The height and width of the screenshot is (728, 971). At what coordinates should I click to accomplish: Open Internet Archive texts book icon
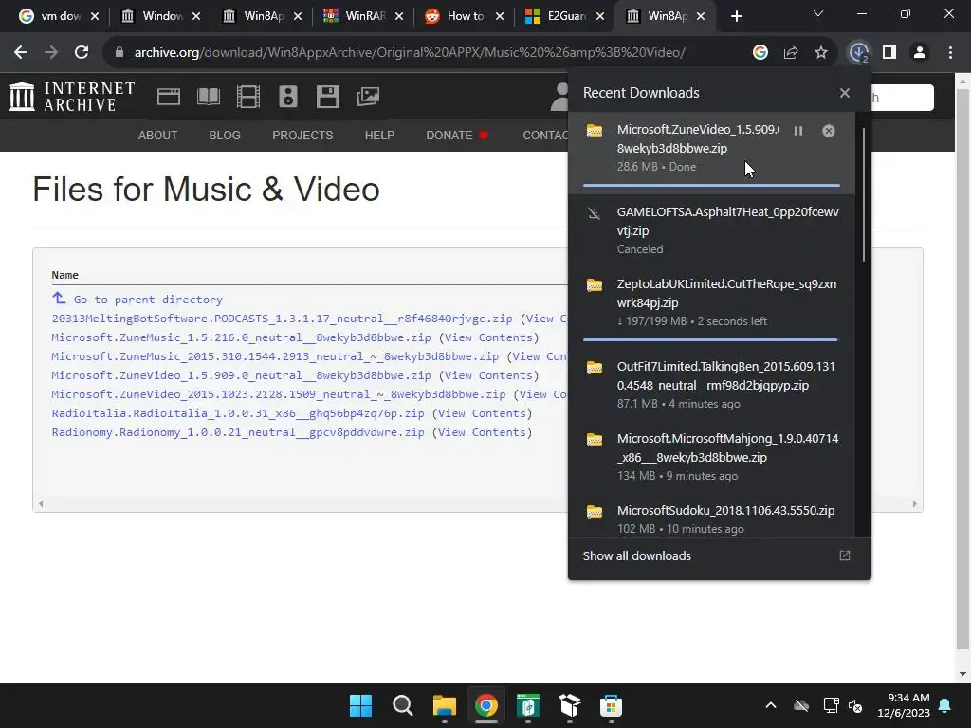[209, 97]
